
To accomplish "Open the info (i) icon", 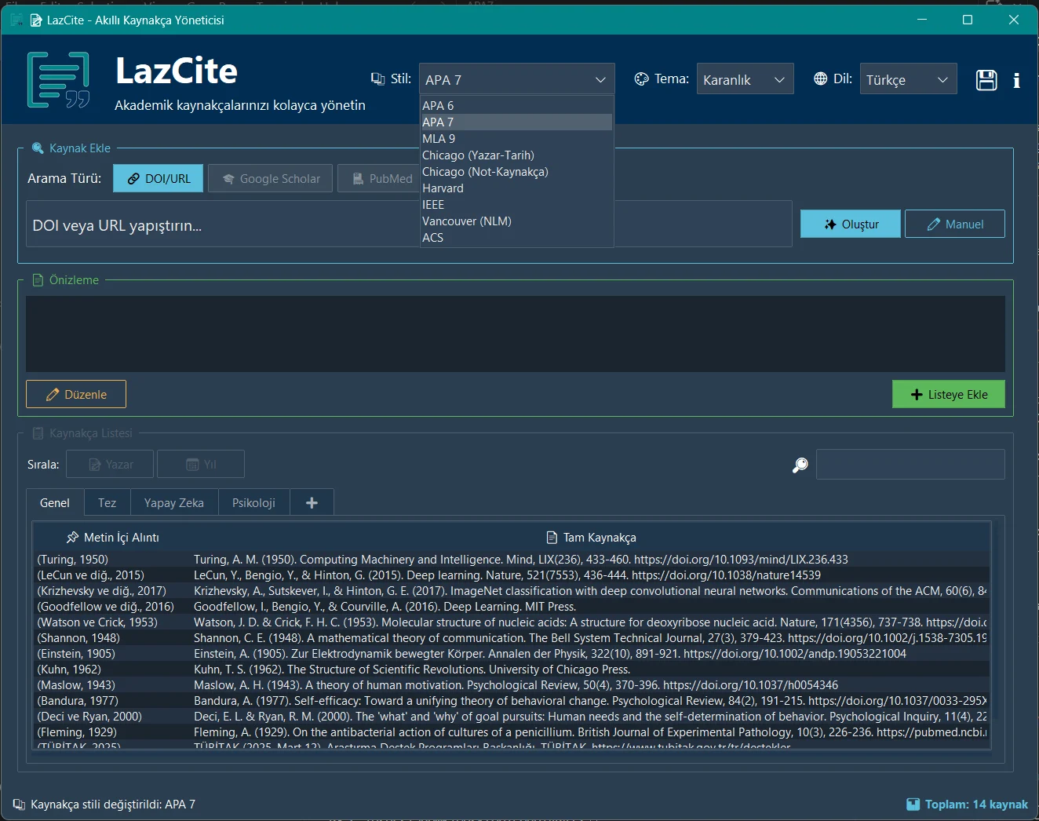I will tap(1016, 80).
